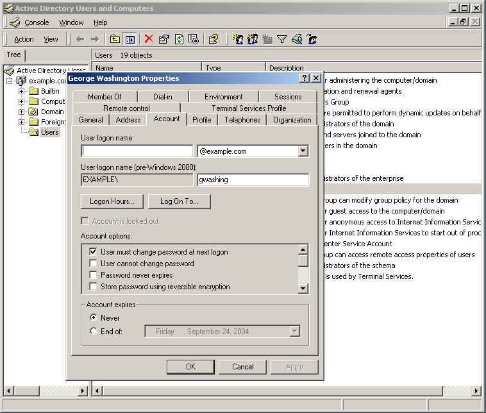Image resolution: width=486 pixels, height=413 pixels.
Task: Click the Up one level folder icon
Action: point(115,39)
